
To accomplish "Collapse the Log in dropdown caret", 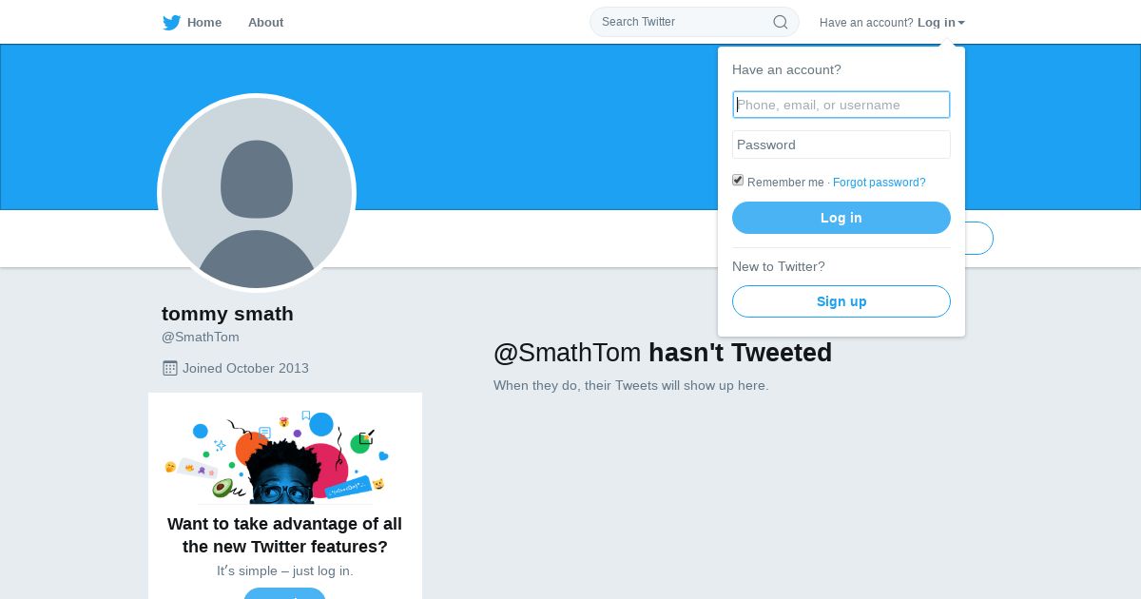I will pos(961,23).
